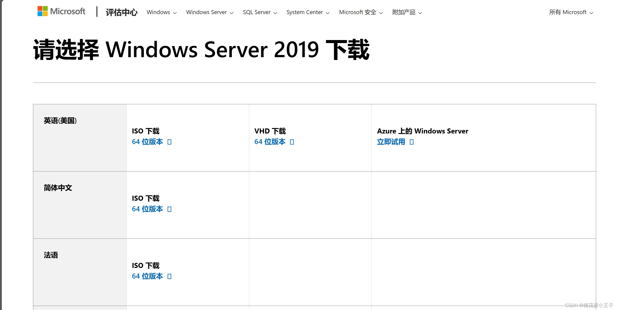The image size is (617, 310).
Task: Download the English ISO 64 位版本
Action: 147,142
